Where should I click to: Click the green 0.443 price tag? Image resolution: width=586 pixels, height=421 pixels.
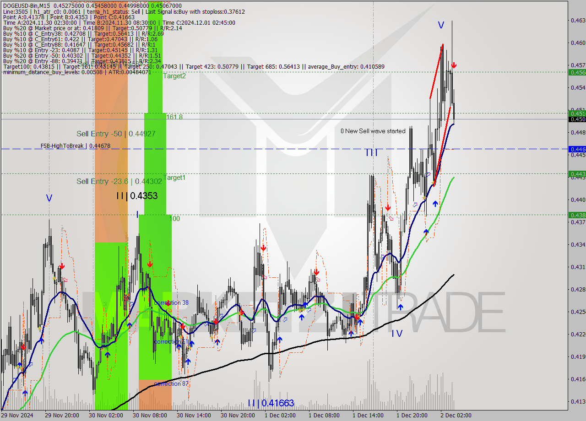(x=577, y=174)
